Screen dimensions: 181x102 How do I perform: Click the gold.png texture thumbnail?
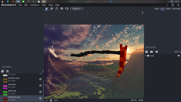point(5,93)
